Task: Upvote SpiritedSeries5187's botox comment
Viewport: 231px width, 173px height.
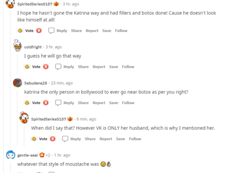Action: click(x=20, y=31)
